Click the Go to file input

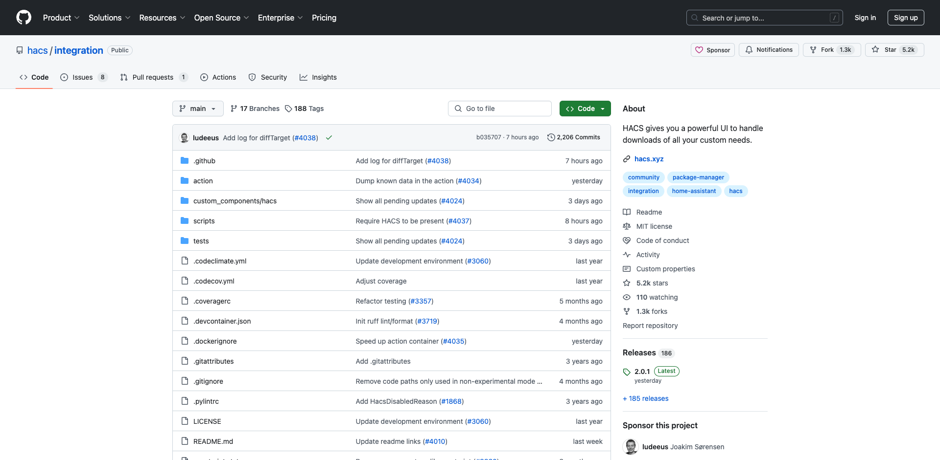pos(500,109)
